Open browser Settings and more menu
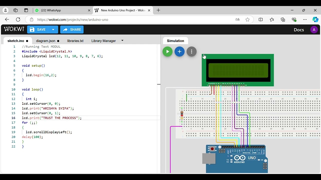Image resolution: width=321 pixels, height=180 pixels. click(x=305, y=19)
